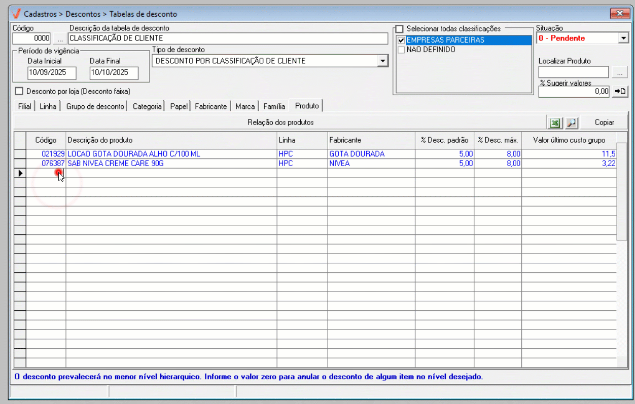Uncheck EMPRESAS PARCEIRAS classification
The height and width of the screenshot is (404, 635).
(401, 40)
